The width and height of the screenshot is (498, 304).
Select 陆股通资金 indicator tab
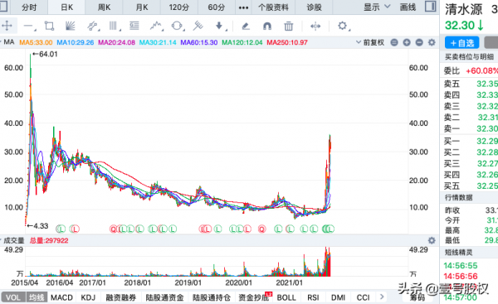click(165, 297)
